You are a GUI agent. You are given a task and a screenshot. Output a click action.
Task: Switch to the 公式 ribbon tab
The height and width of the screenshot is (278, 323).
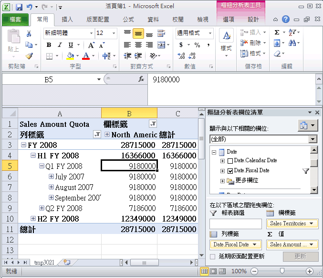tap(128, 20)
